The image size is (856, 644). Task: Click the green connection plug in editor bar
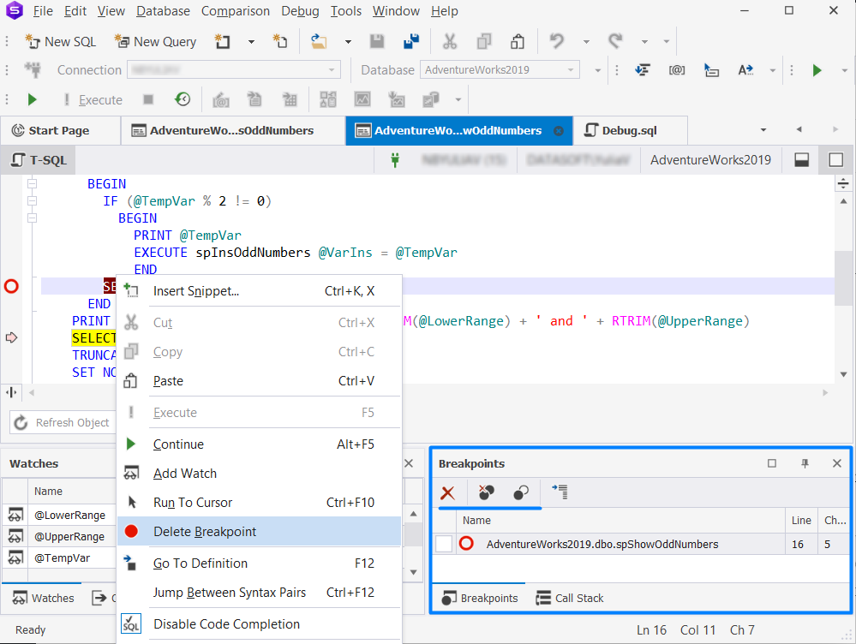tap(395, 160)
